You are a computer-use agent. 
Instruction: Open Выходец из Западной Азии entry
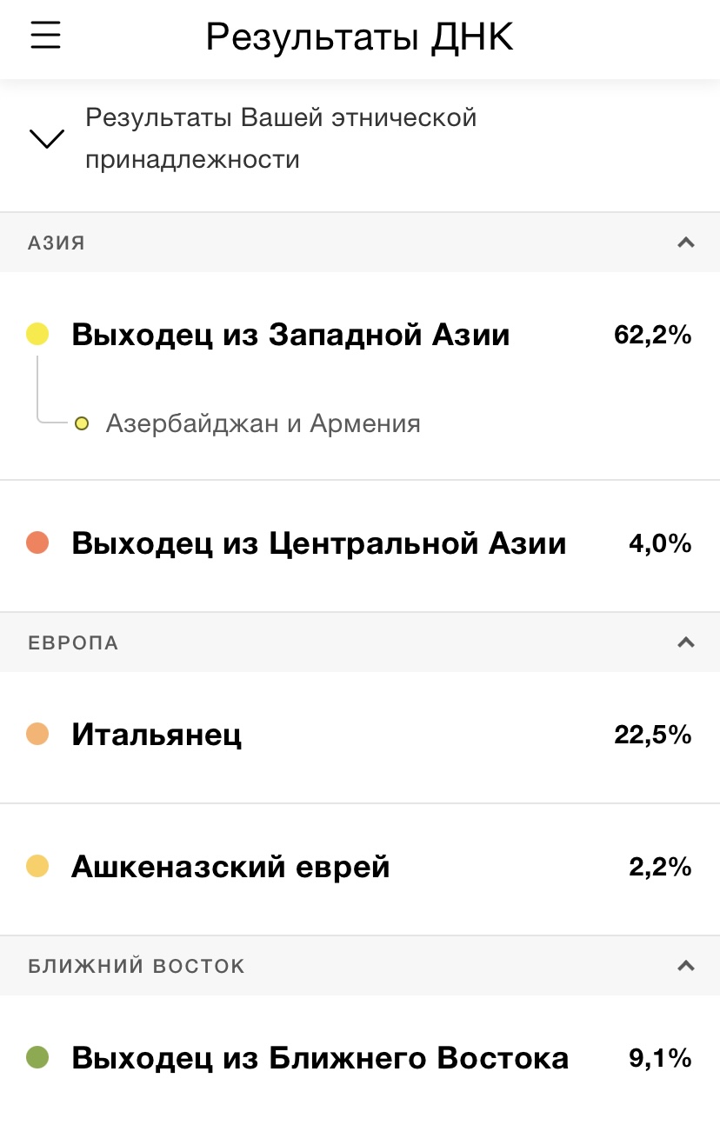[x=290, y=335]
